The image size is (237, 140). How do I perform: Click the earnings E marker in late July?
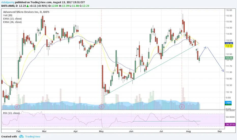(182, 107)
